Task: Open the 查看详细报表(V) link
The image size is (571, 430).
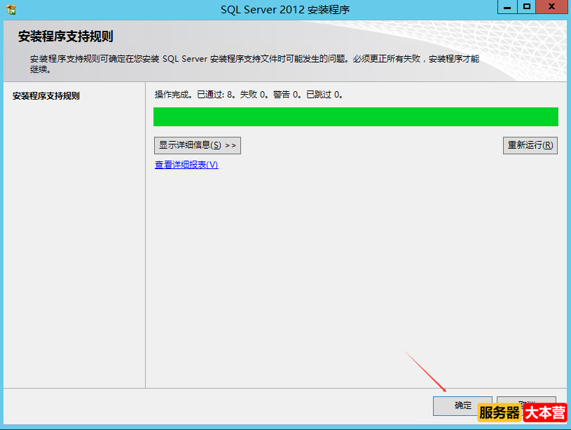Action: click(x=186, y=165)
